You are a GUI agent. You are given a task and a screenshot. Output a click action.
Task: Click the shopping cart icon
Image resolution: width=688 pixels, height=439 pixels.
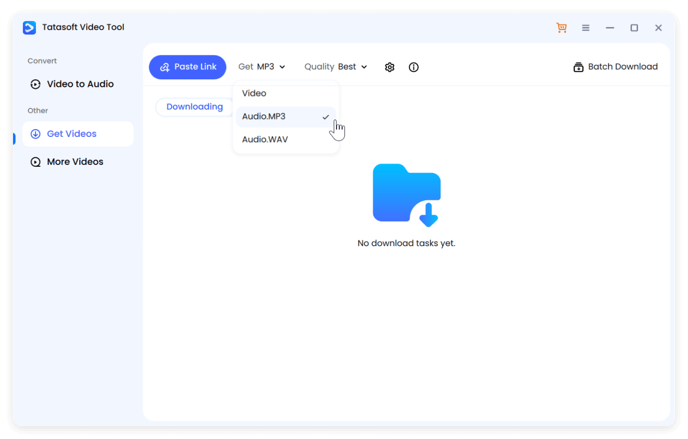pyautogui.click(x=561, y=27)
